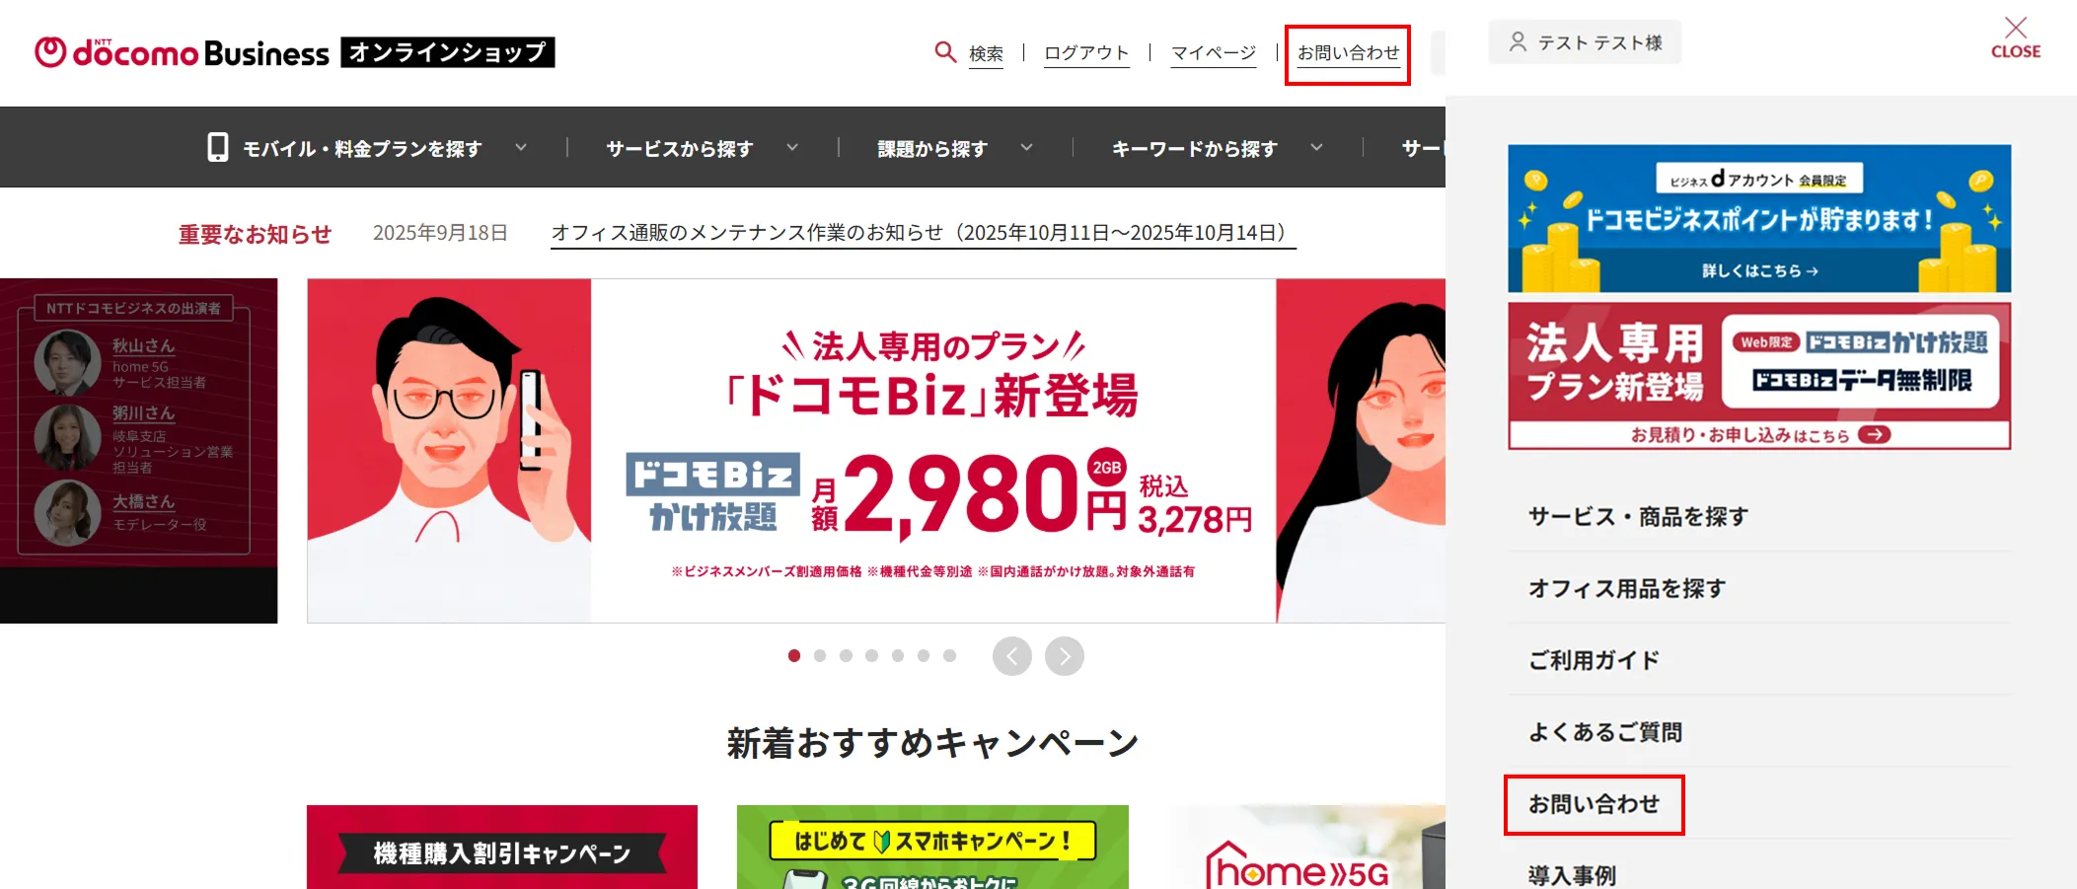Expand モバイル・料金プランを探す dropdown
The image size is (2077, 889).
click(521, 148)
